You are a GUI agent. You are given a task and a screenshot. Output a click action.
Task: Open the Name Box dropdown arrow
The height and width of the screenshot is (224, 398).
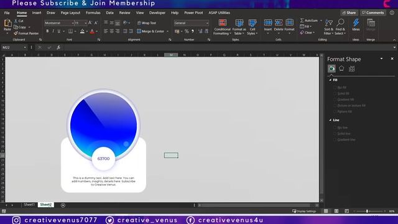click(x=25, y=47)
